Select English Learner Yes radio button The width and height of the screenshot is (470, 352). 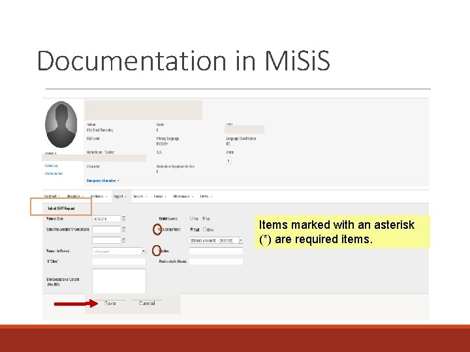[x=191, y=218]
